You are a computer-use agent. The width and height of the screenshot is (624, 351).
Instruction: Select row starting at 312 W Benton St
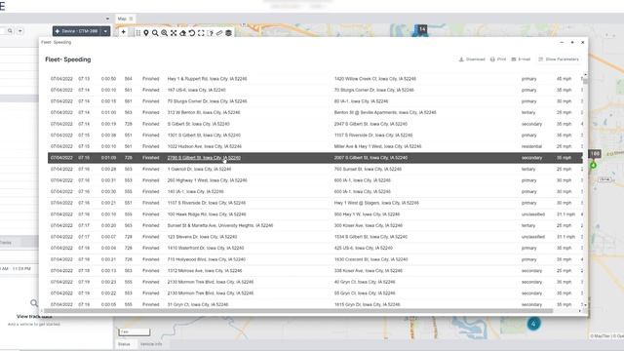pyautogui.click(x=315, y=113)
